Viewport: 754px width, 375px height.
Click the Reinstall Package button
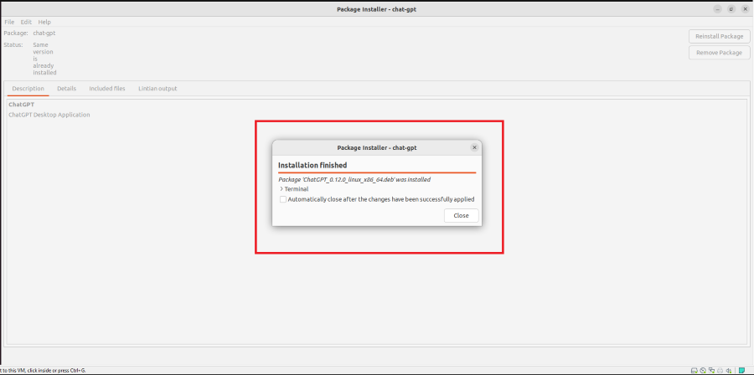click(x=720, y=37)
